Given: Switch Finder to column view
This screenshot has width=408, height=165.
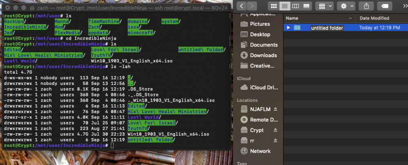Looking at the screenshot, I should [x=295, y=6].
